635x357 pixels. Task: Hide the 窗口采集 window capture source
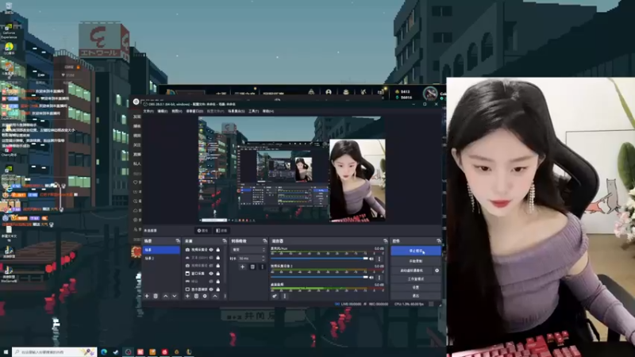pyautogui.click(x=211, y=274)
